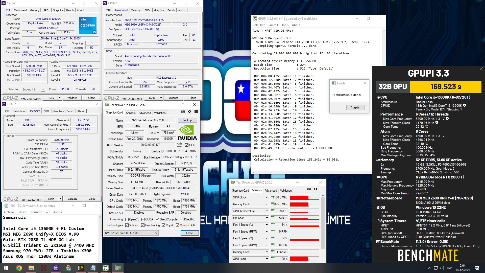
Task: Click Aceptar in the Finish dialog
Action: point(355,107)
